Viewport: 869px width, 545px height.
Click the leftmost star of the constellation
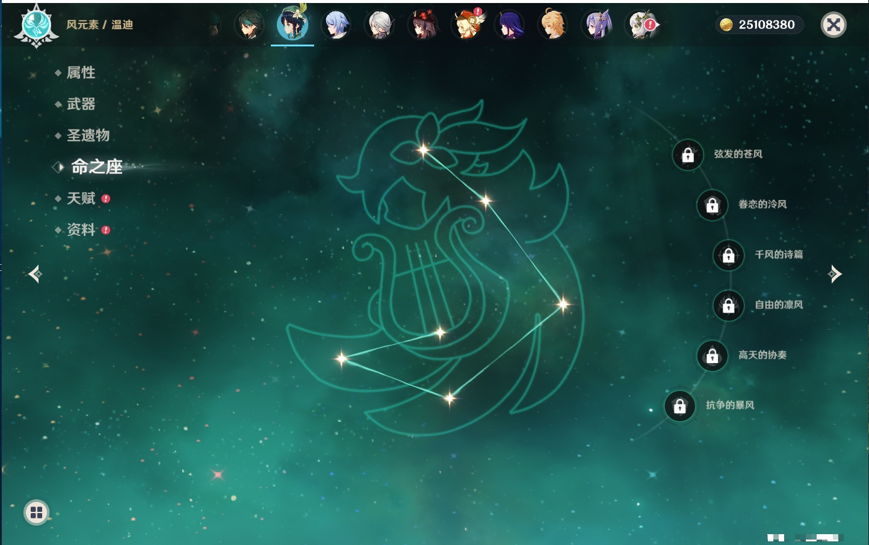(341, 359)
